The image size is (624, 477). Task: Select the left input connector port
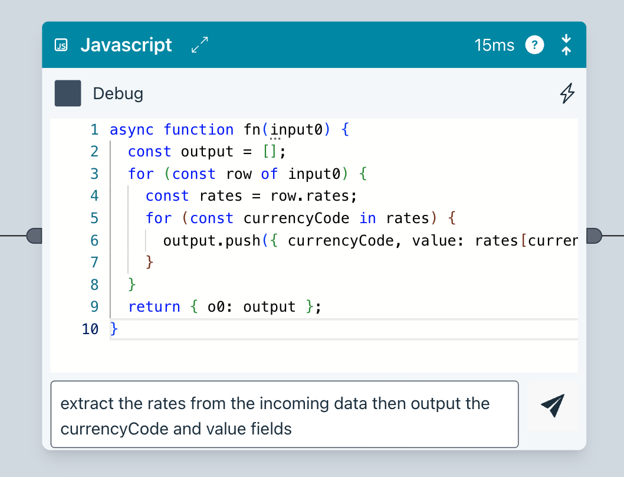pos(35,236)
